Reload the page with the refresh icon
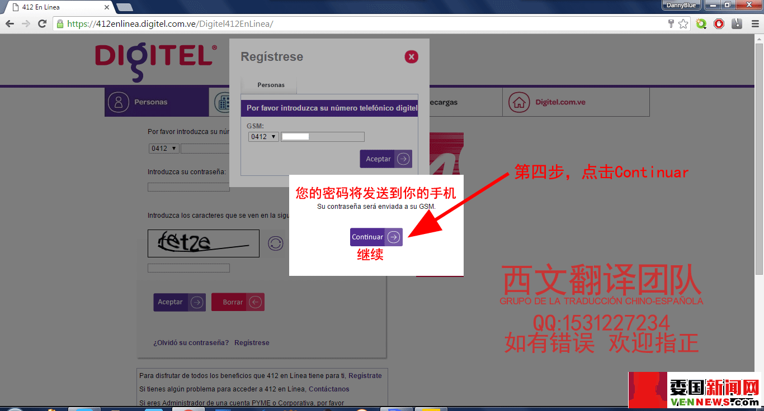 tap(42, 24)
